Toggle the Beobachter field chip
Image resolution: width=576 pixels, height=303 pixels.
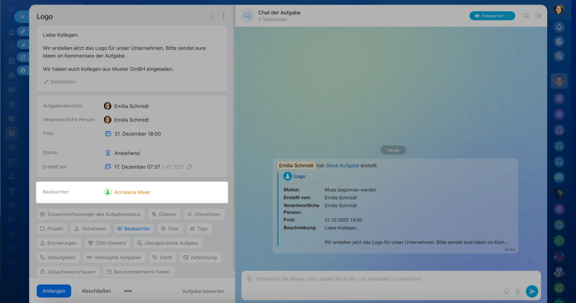coord(134,229)
